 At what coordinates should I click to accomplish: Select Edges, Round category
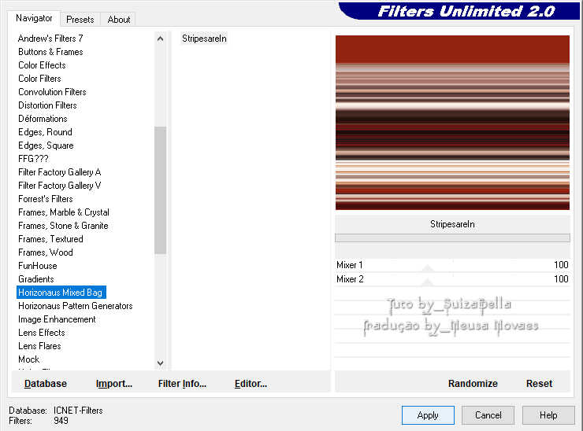(45, 132)
